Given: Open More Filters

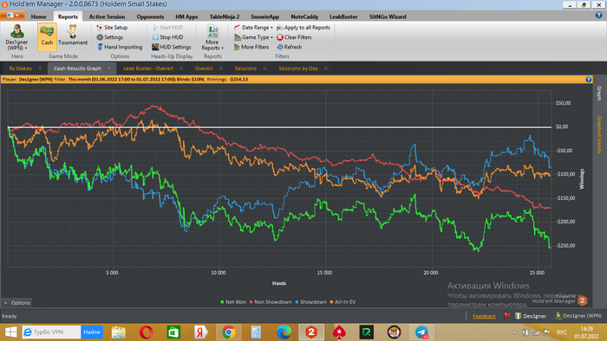Looking at the screenshot, I should 251,47.
